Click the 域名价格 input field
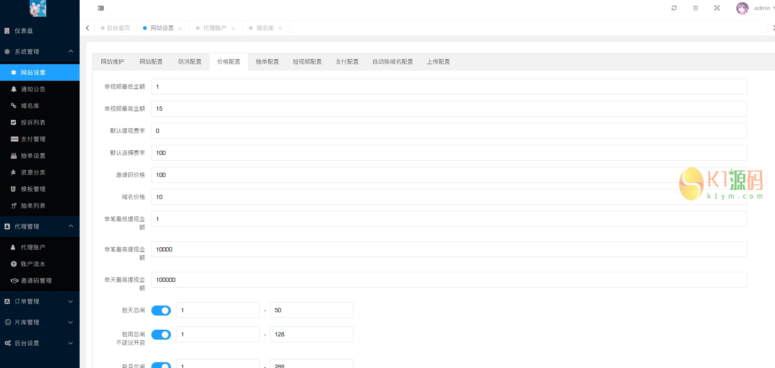The height and width of the screenshot is (368, 775). point(449,197)
